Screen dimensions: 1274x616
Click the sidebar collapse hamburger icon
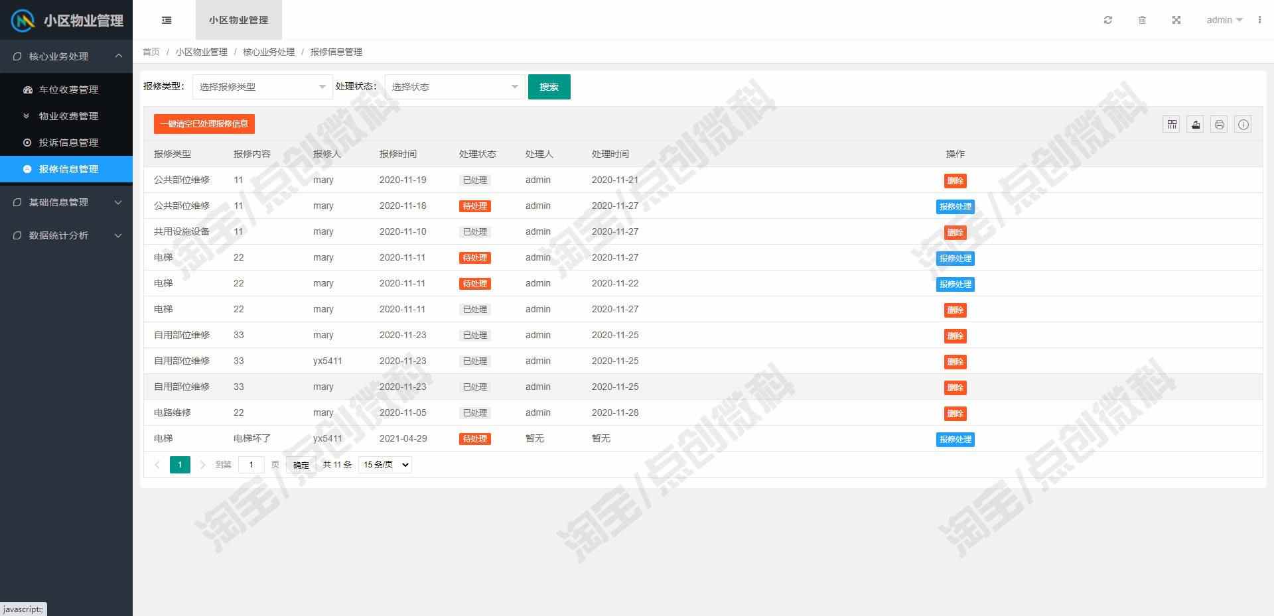pyautogui.click(x=167, y=20)
